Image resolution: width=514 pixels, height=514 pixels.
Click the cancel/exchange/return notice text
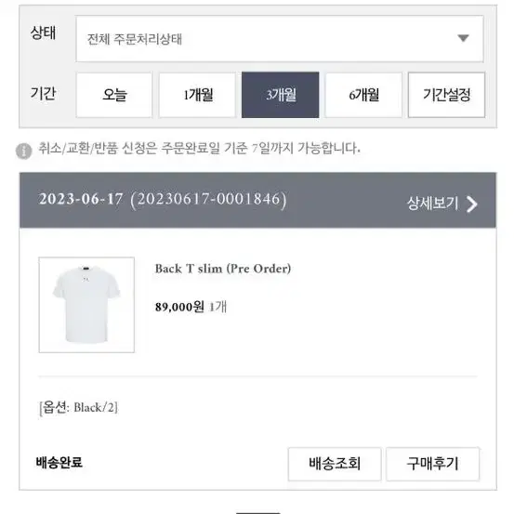(199, 148)
